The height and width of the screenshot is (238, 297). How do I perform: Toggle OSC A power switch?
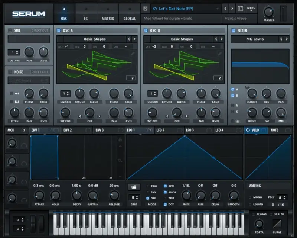coord(59,30)
